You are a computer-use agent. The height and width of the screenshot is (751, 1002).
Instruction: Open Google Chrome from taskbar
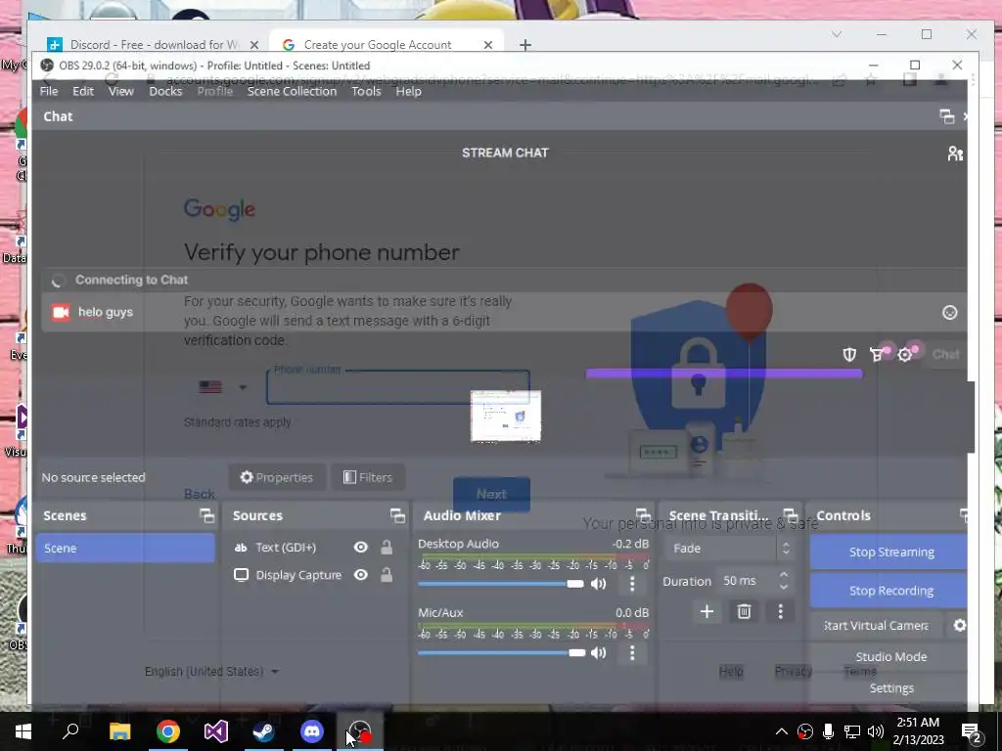pyautogui.click(x=168, y=731)
